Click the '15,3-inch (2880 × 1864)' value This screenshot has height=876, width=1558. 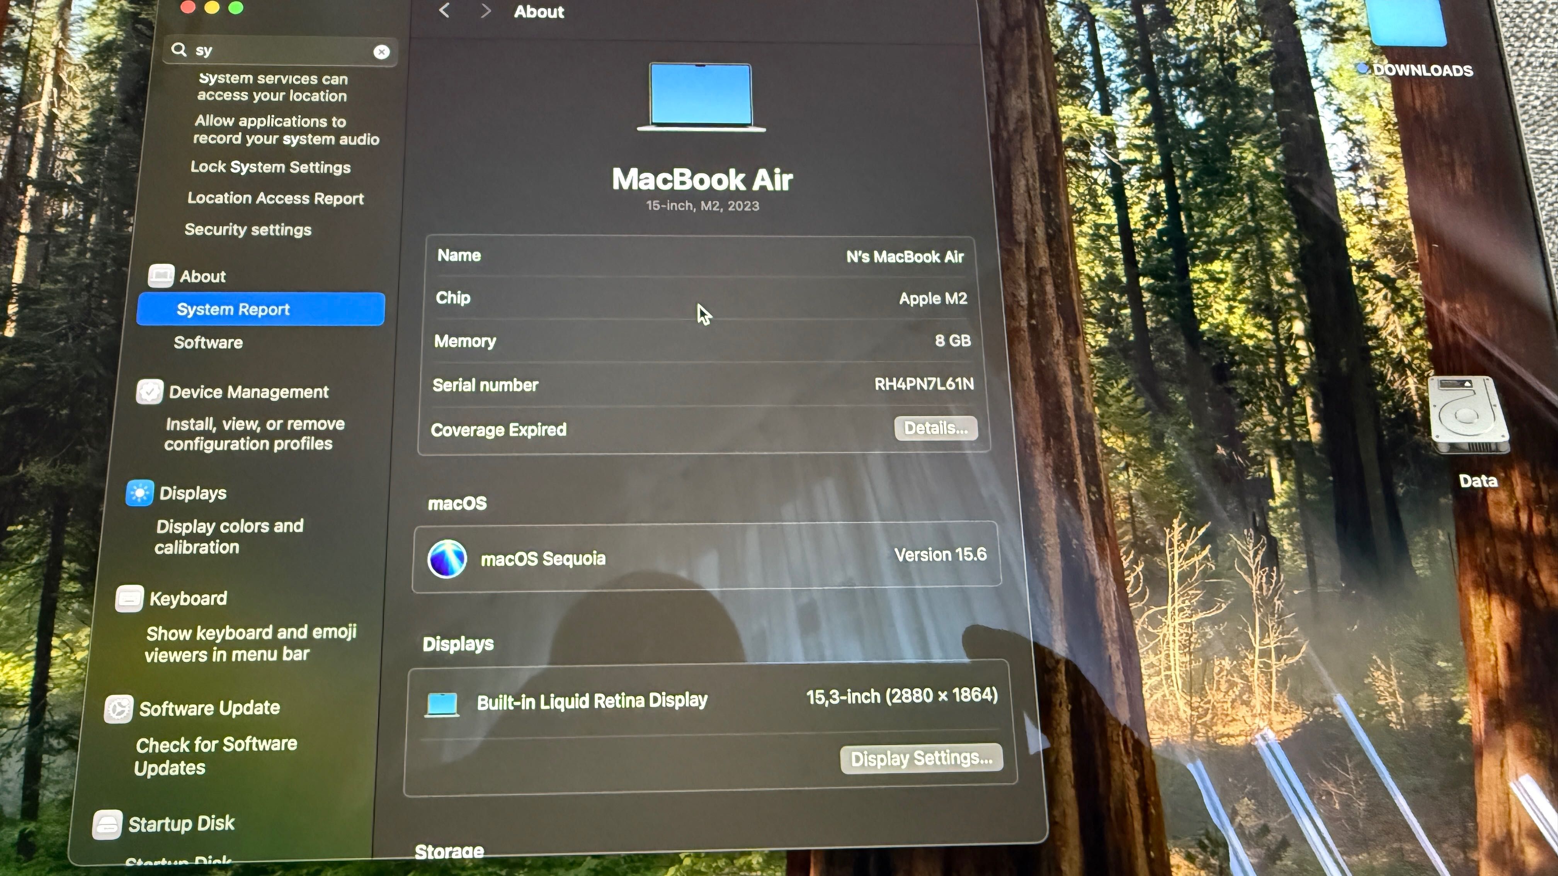click(902, 696)
